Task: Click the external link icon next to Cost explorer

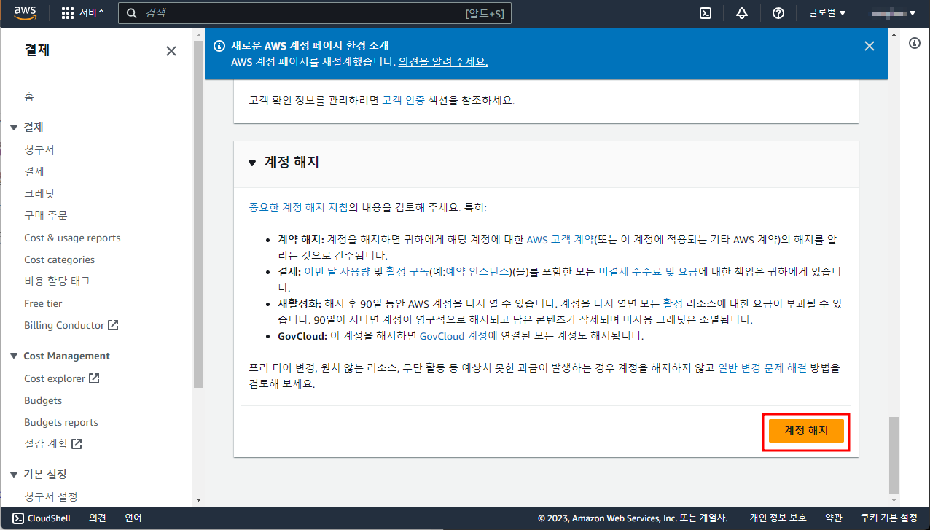Action: pyautogui.click(x=94, y=378)
